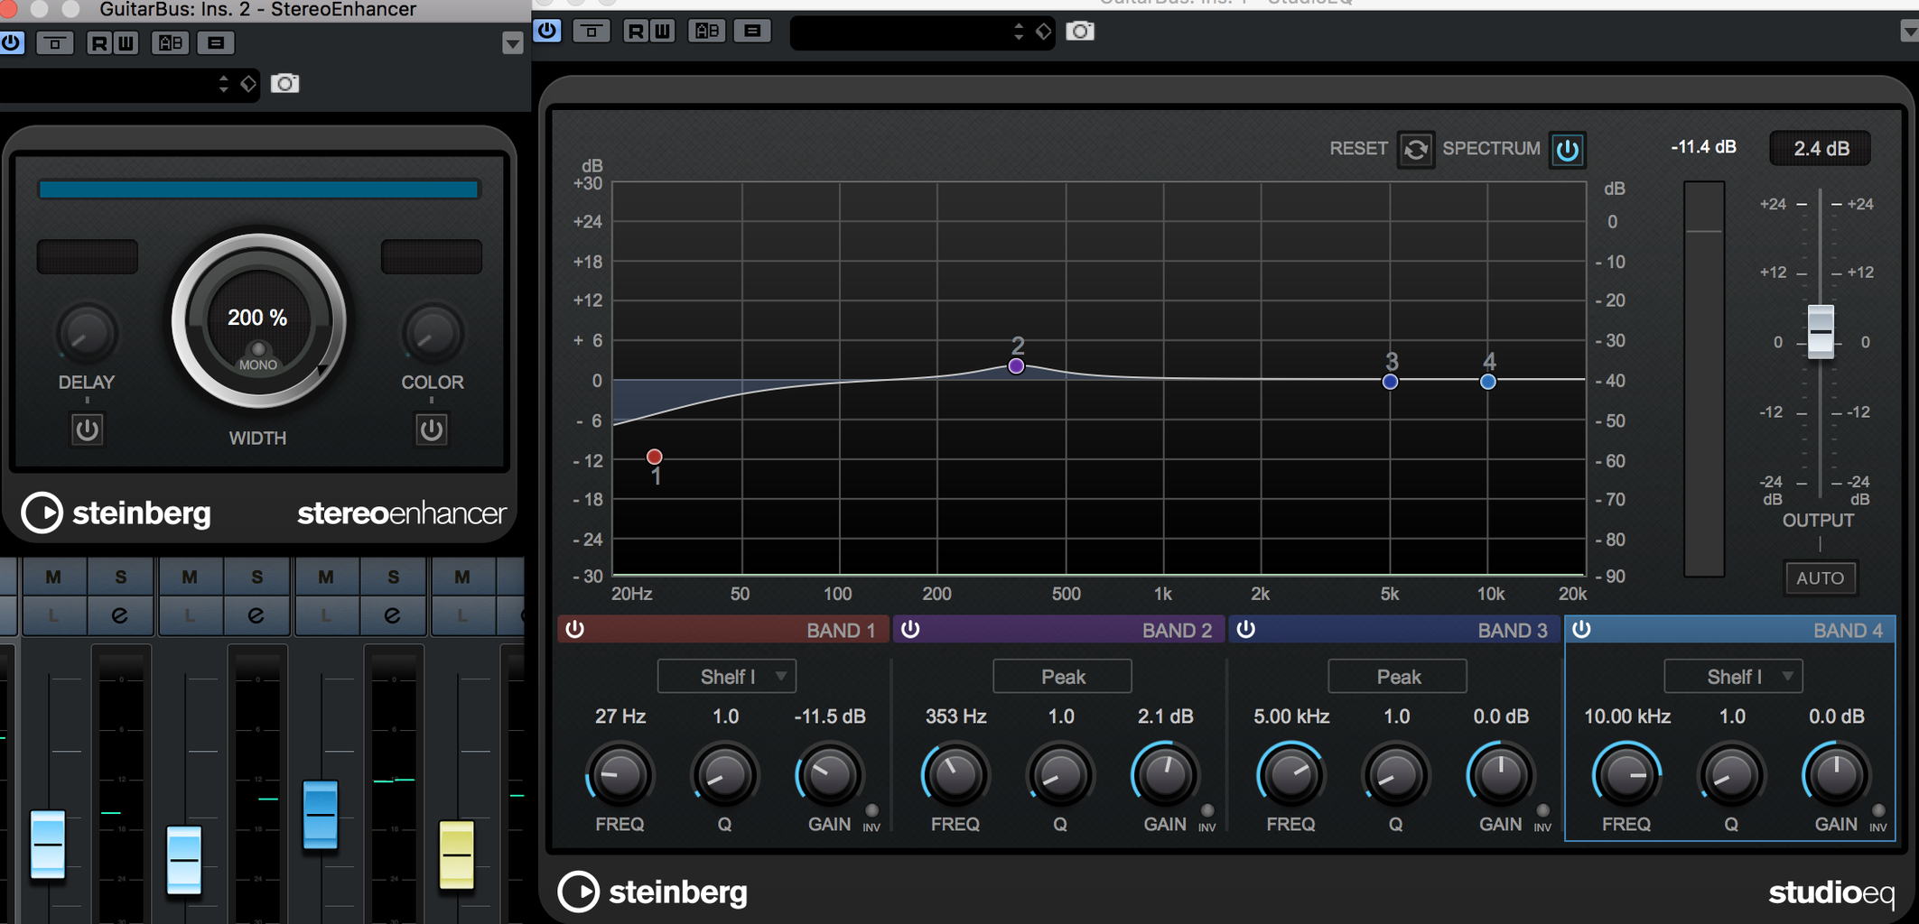Click the bypass icon in the StudioEQ window
The width and height of the screenshot is (1919, 924).
[x=592, y=31]
